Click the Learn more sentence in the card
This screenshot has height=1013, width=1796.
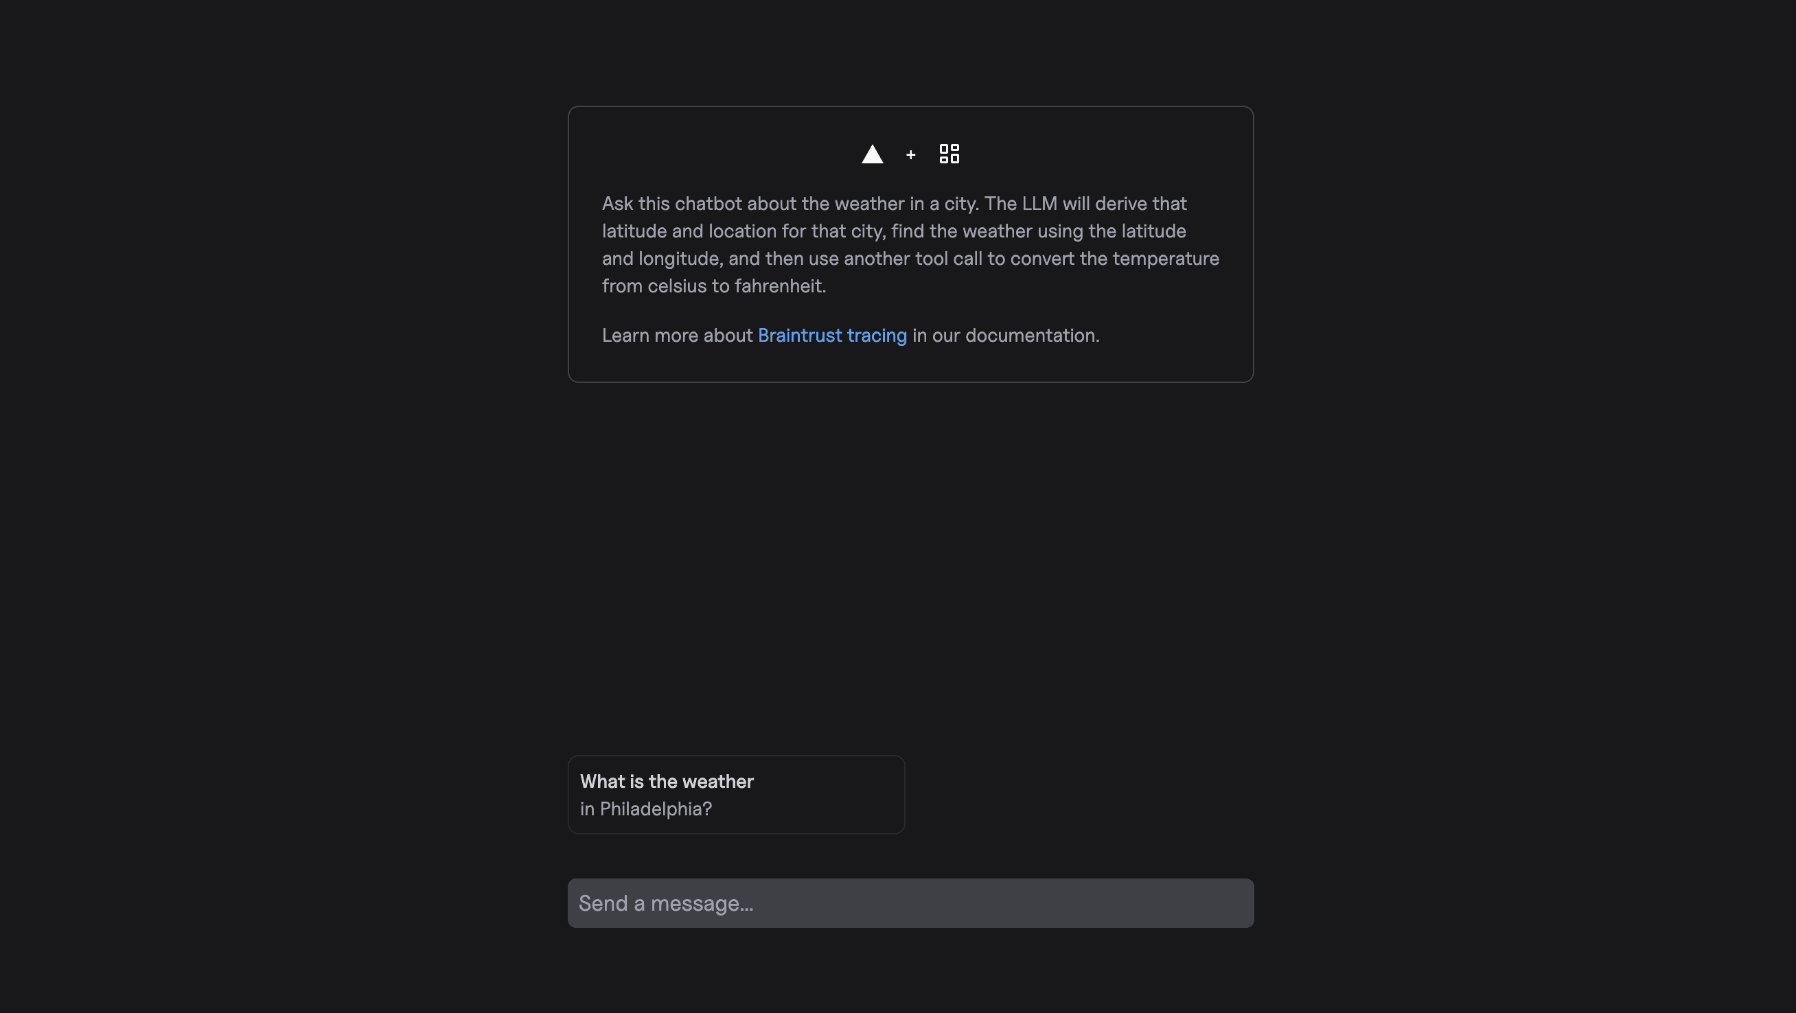(850, 336)
